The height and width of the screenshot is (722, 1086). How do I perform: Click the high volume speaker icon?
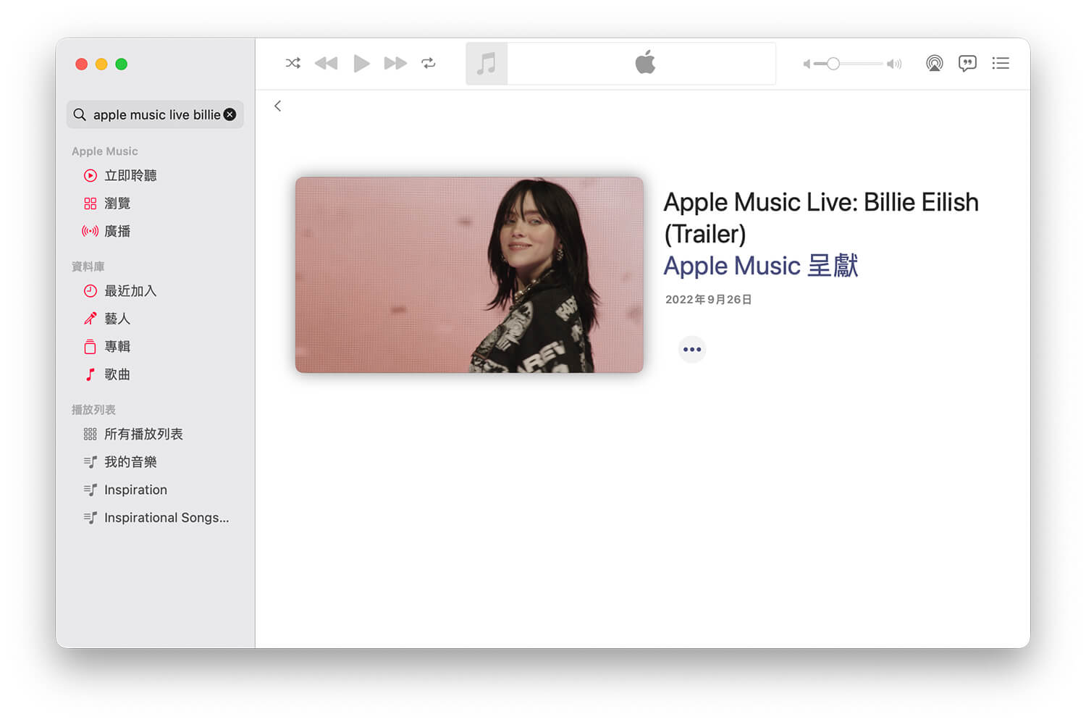pyautogui.click(x=895, y=64)
